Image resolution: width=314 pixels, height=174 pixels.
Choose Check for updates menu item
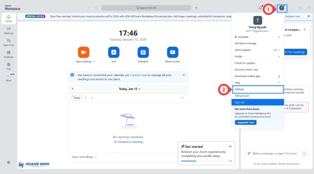pyautogui.click(x=245, y=63)
